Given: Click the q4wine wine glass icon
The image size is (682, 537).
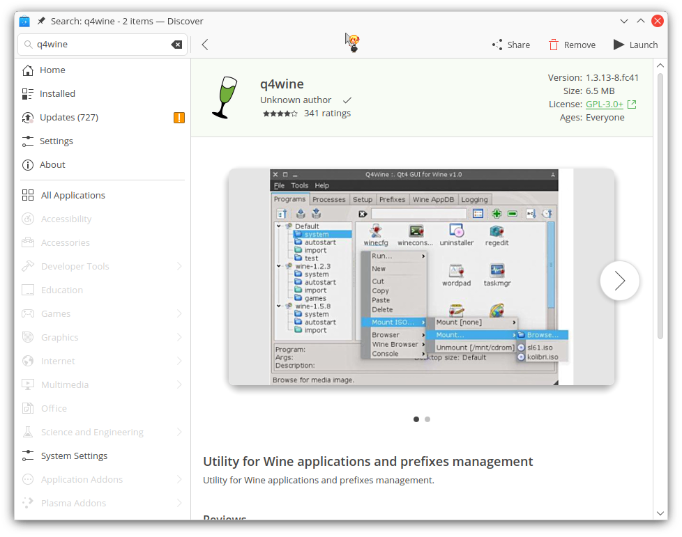Looking at the screenshot, I should (225, 98).
